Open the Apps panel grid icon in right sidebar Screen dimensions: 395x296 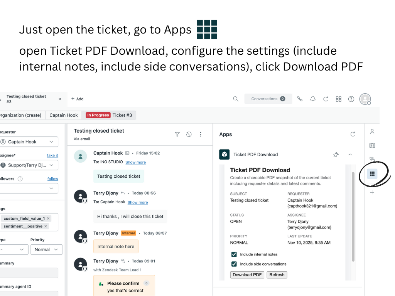click(x=372, y=174)
